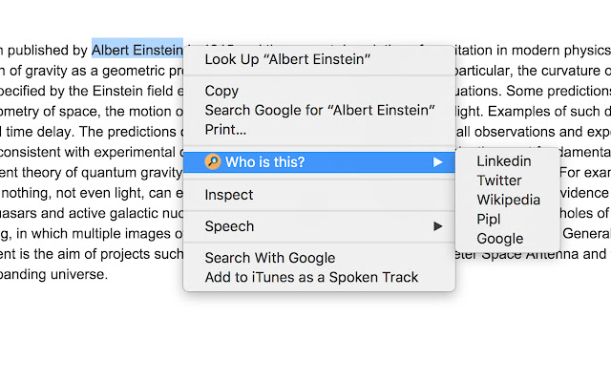611x382 pixels.
Task: Click the last paragraph line "panding universe."
Action: [53, 273]
